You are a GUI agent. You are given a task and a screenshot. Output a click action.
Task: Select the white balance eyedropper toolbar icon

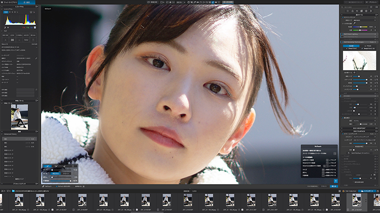195,2
